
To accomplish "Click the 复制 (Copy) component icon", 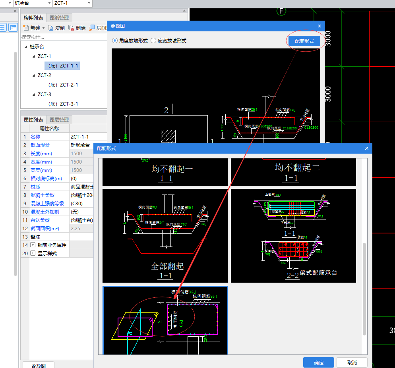I will (x=50, y=28).
